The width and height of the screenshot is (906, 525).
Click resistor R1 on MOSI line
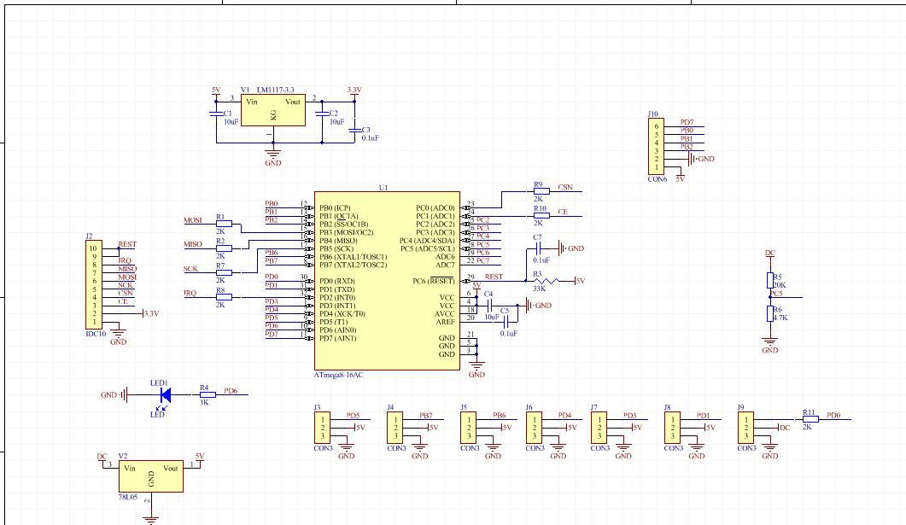[225, 224]
